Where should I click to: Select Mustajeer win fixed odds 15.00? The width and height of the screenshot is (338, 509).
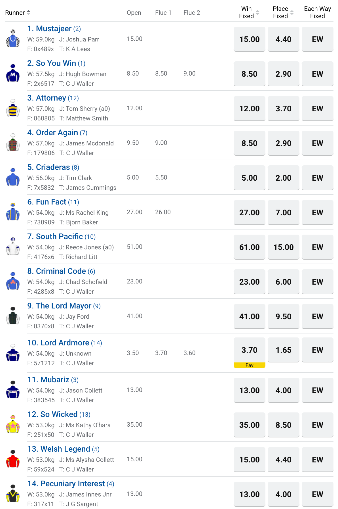click(250, 39)
